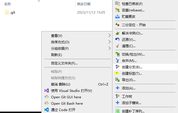Click the clean up (清理) broom icon

pyautogui.click(x=117, y=46)
